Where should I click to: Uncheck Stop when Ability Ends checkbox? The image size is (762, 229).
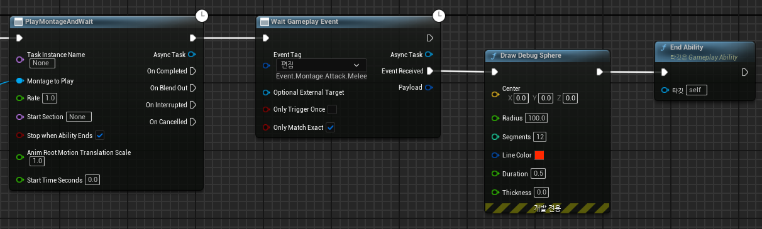click(x=100, y=136)
